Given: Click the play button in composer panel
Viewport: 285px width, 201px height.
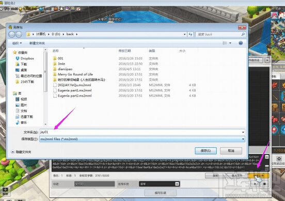Looking at the screenshot, I should point(255,184).
